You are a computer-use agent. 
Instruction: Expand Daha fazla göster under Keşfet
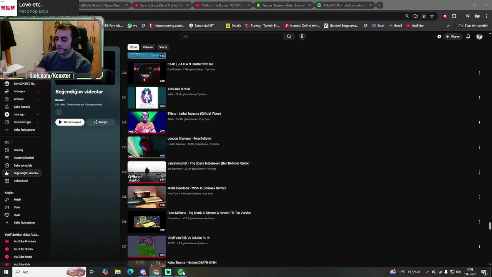coord(22,223)
